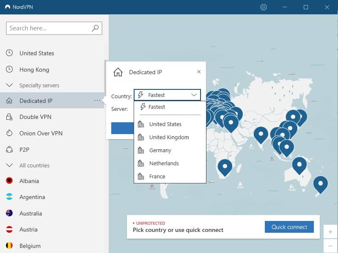Select P2P specialty server
338x253 pixels.
coord(52,149)
